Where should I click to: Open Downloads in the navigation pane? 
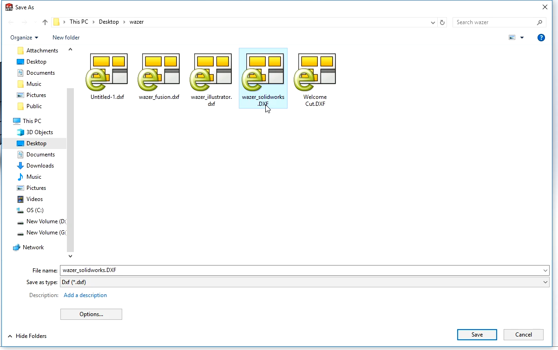click(35, 166)
